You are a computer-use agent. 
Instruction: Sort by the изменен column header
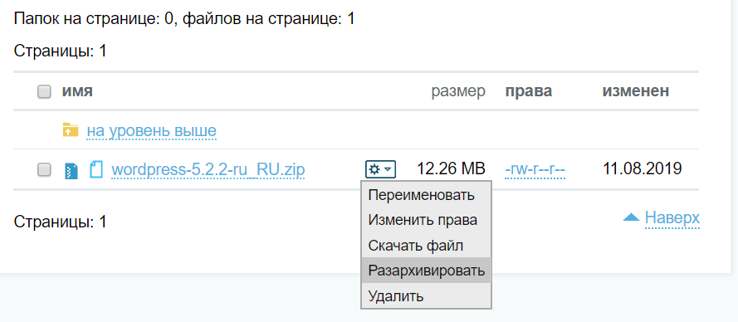click(636, 91)
